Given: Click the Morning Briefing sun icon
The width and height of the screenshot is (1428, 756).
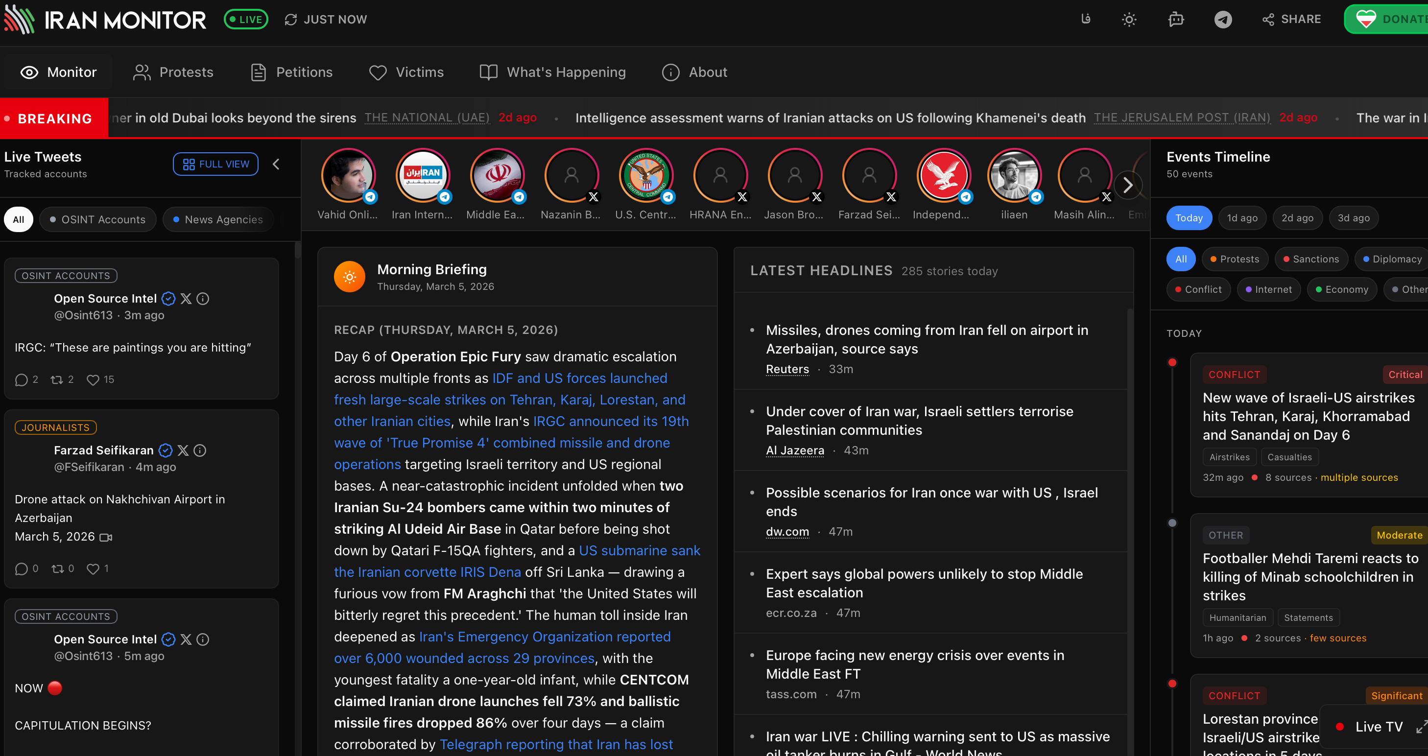Looking at the screenshot, I should tap(349, 277).
